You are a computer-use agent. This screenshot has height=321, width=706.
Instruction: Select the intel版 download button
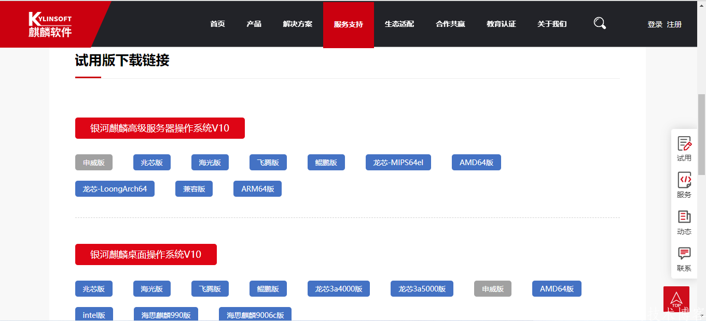pyautogui.click(x=94, y=314)
